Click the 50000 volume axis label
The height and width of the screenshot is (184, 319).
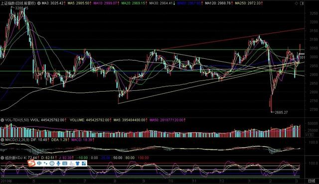(x=313, y=124)
